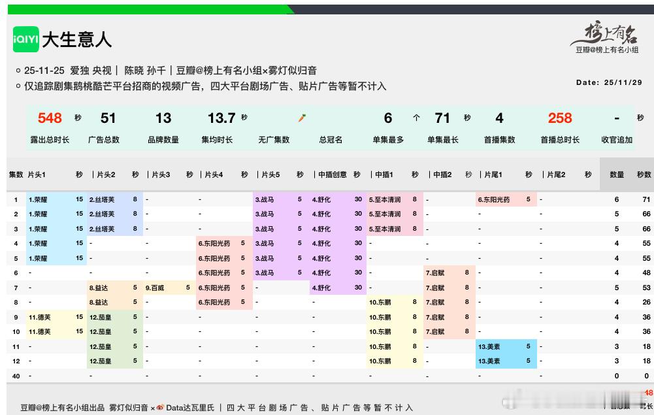Click 7.启赋 in episode 6 row
This screenshot has height=415, width=654.
click(435, 273)
